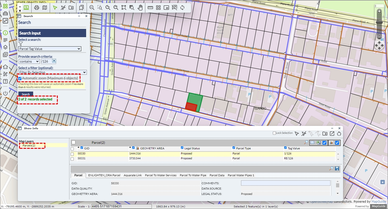Click the zoom to XY coordinate icon
This screenshot has height=209, width=388.
pyautogui.click(x=91, y=8)
